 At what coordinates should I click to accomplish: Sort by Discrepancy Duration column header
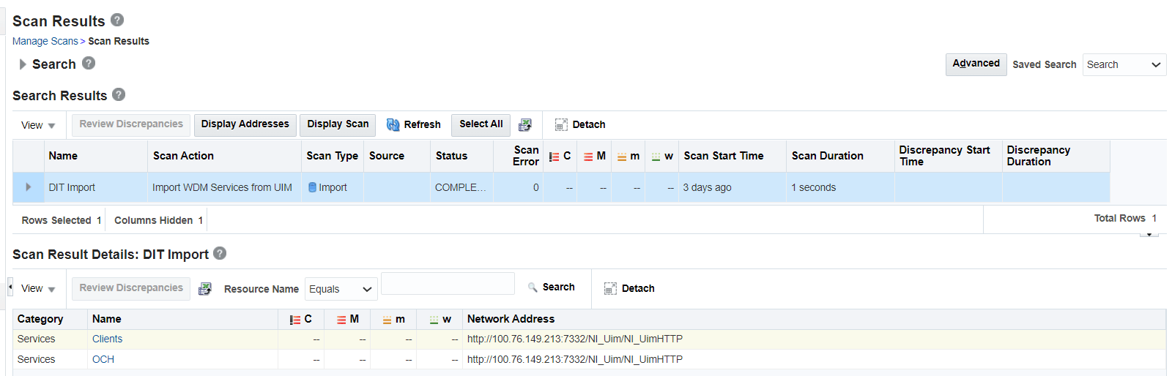coord(1056,156)
